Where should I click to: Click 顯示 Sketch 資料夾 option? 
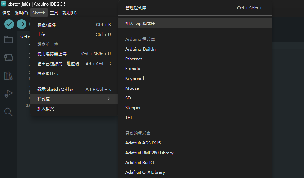click(x=74, y=89)
